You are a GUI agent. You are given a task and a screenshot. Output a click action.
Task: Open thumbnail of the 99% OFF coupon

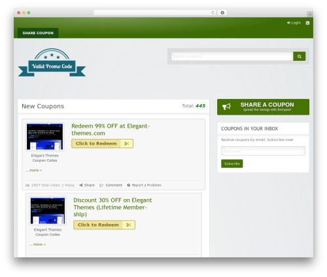pyautogui.click(x=44, y=137)
